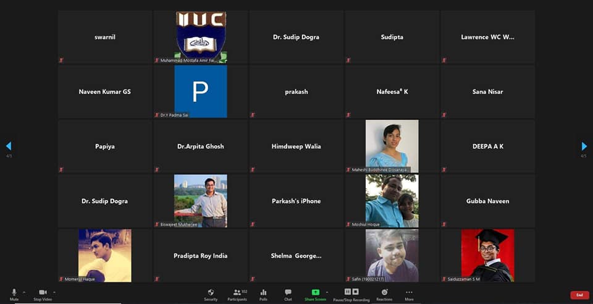Viewport: 593px width, 304px height.
Task: Mute the microphone
Action: pyautogui.click(x=14, y=293)
